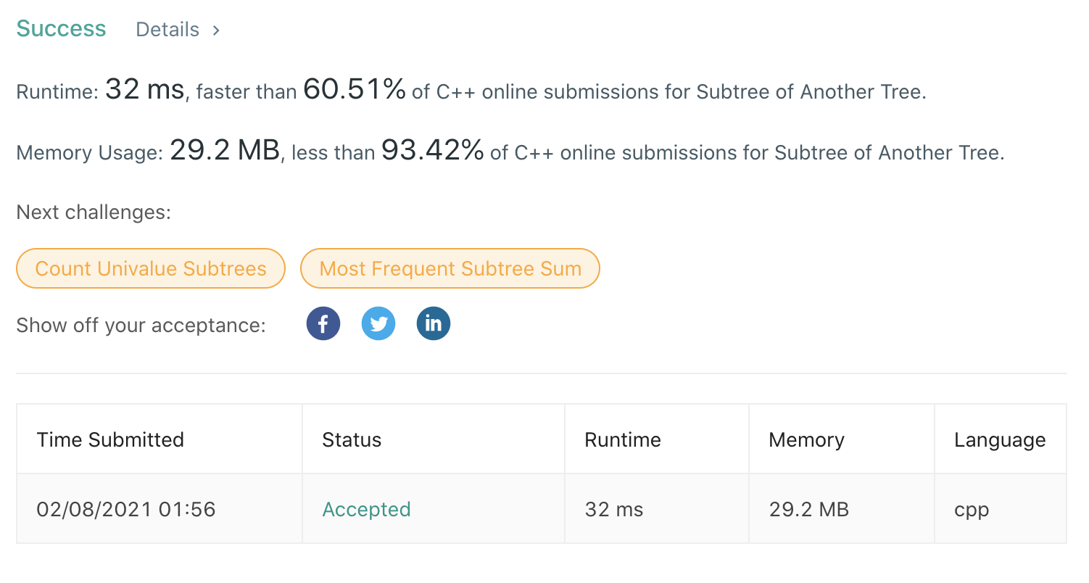Viewport: 1089px width, 583px height.
Task: Open Most Frequent Subtree Sum challenge
Action: coord(450,268)
